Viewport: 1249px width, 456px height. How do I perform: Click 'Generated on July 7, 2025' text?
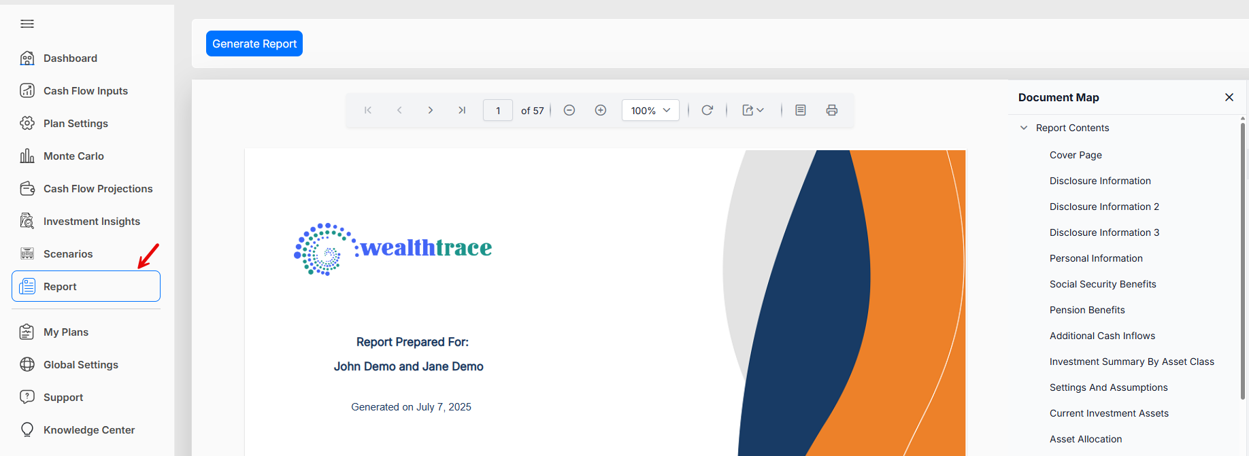[x=411, y=407]
